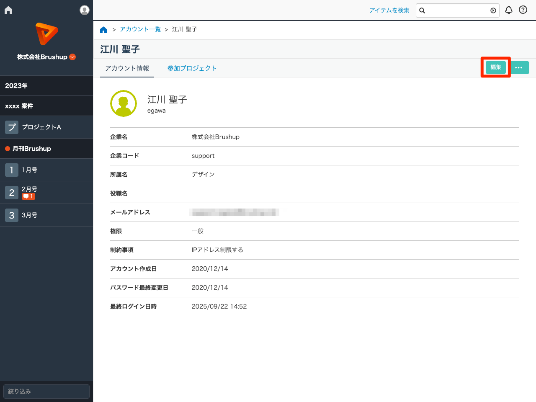This screenshot has width=536, height=402.
Task: Click the home icon in the dark sidebar
Action: 8,10
